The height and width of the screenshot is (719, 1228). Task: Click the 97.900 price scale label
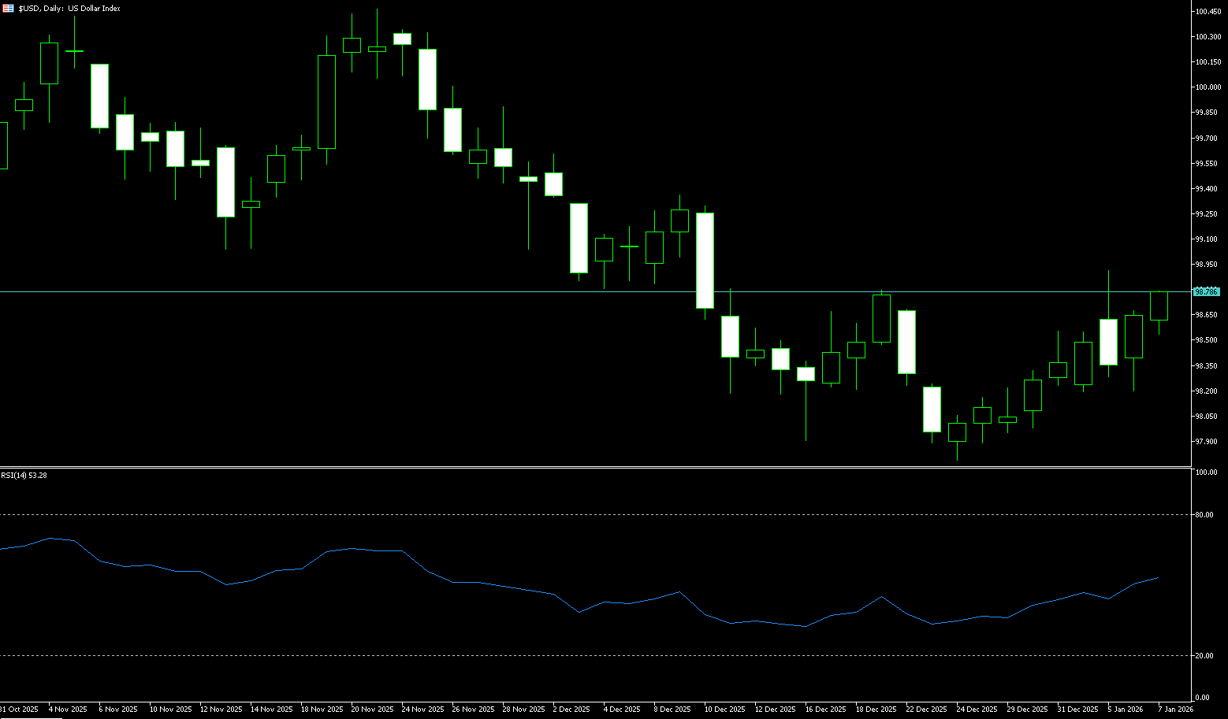click(1207, 441)
